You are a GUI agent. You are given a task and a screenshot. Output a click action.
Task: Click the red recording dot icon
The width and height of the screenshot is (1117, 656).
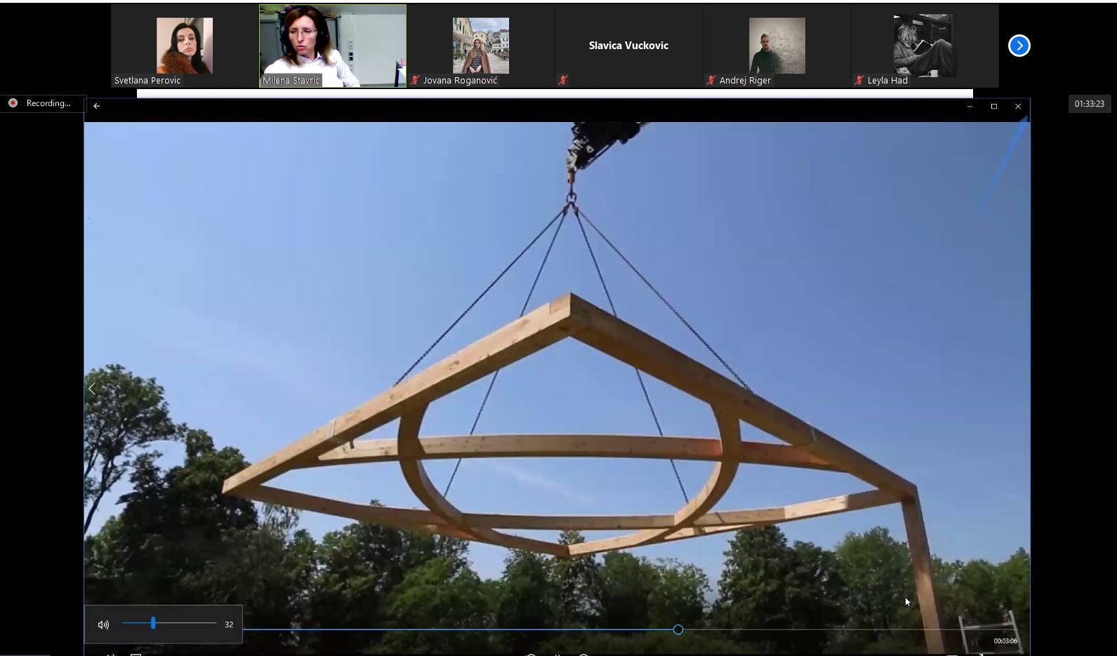[13, 103]
